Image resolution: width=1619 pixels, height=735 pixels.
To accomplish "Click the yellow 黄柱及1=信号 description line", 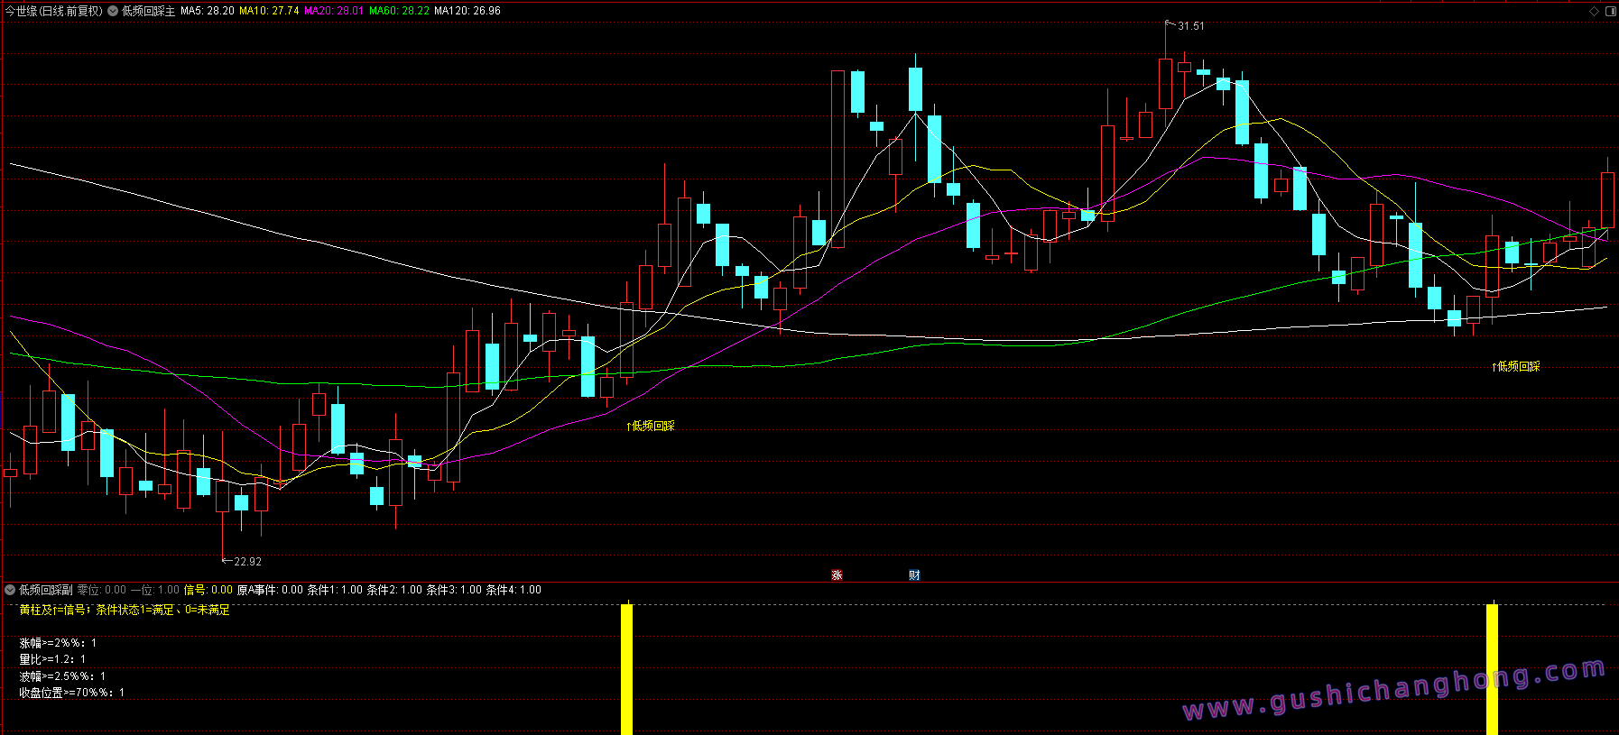I will click(x=125, y=611).
